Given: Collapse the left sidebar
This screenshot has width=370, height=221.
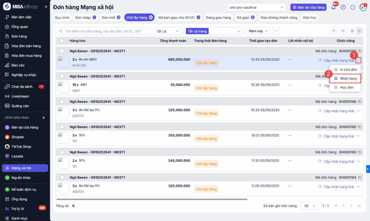Looking at the screenshot, I should (x=46, y=7).
